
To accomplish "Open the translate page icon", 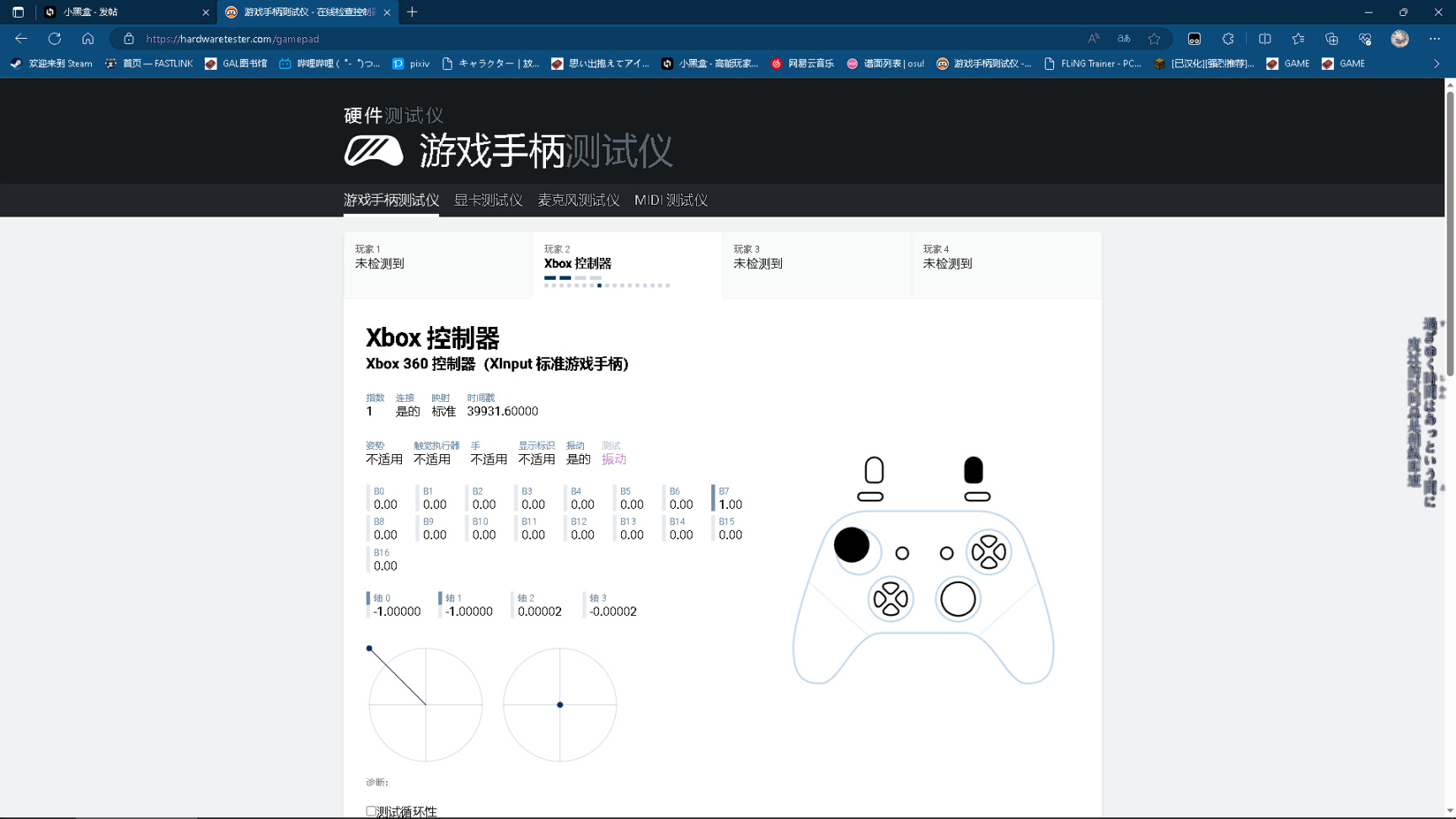I will coord(1124,39).
